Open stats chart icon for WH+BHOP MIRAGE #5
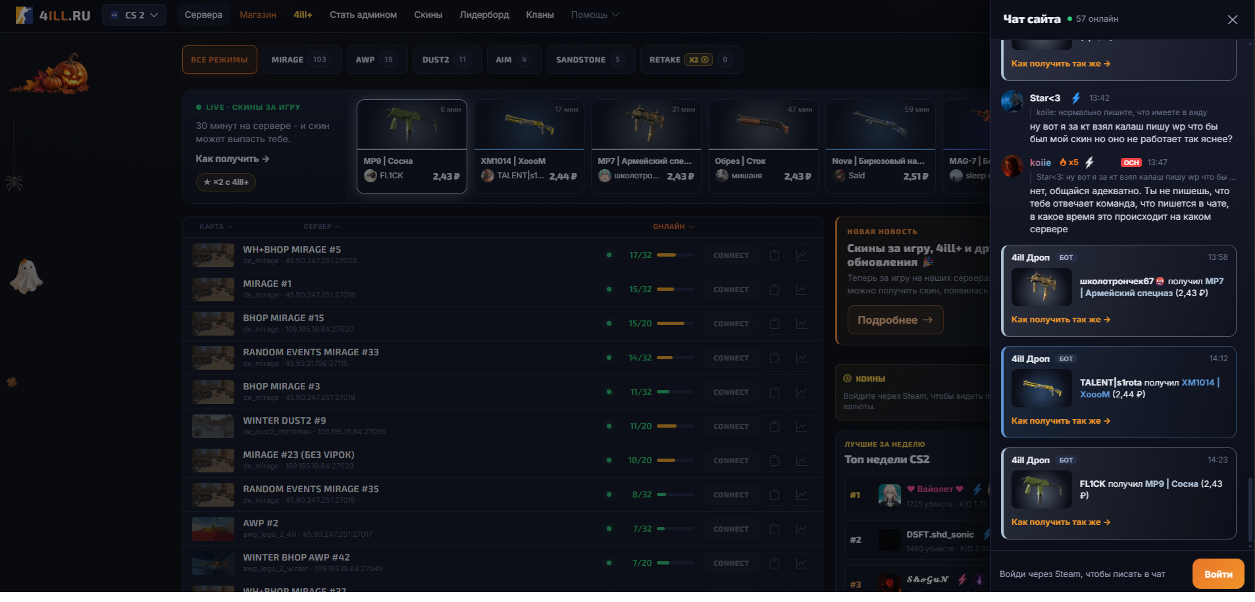1255x602 pixels. pyautogui.click(x=802, y=255)
